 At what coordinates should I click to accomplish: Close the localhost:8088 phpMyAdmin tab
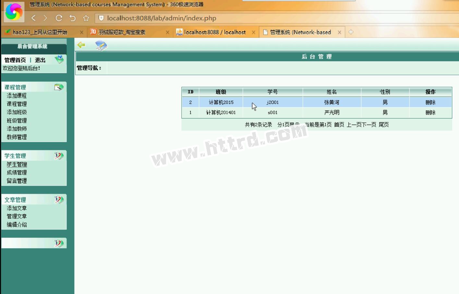(253, 32)
